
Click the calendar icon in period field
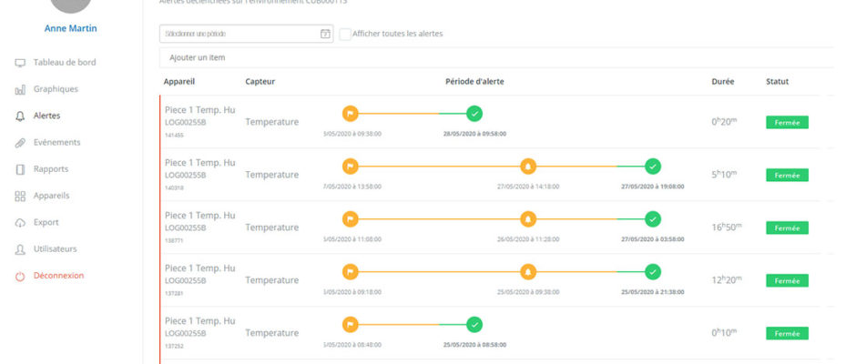325,34
